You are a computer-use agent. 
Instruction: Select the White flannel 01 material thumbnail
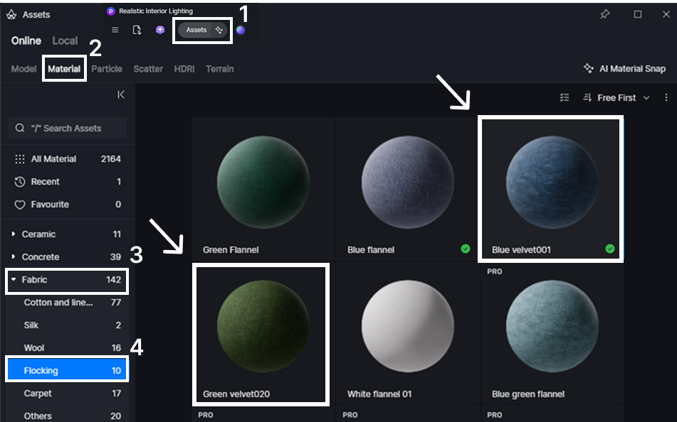point(407,326)
